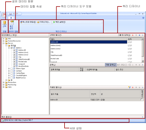Delete selected field with red X icon
Viewport: 146px width, 130px height.
coord(133,35)
